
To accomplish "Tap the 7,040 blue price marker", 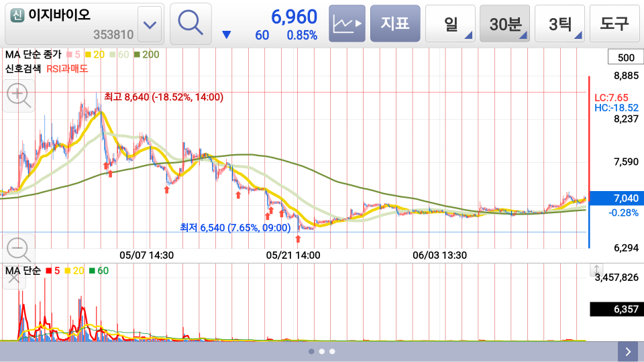I will coord(616,198).
